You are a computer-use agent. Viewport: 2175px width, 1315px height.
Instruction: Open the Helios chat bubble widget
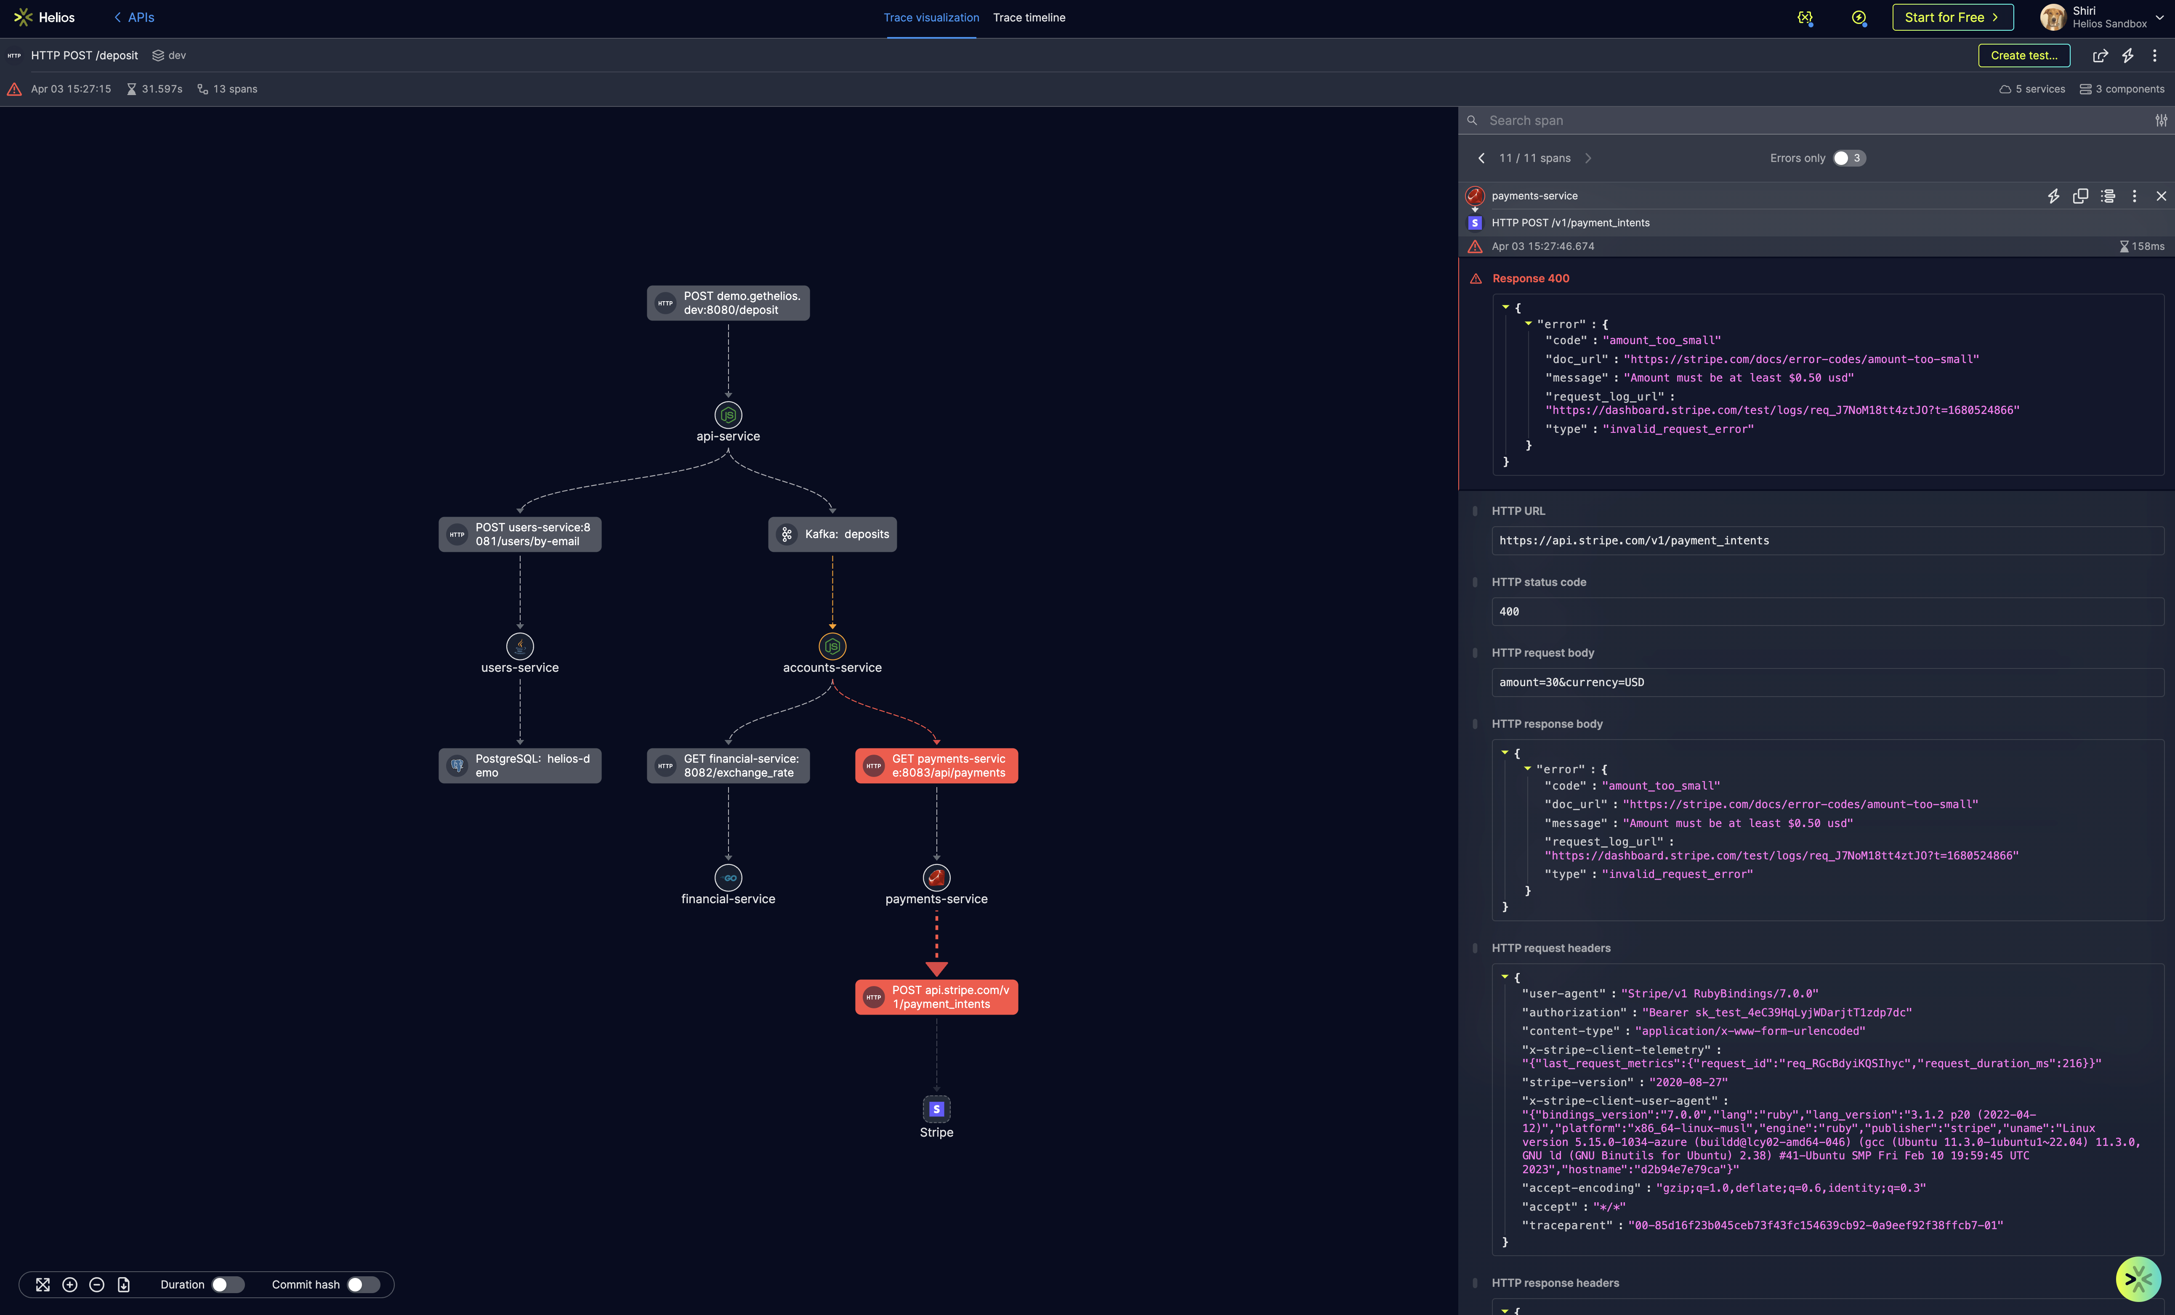(2138, 1279)
